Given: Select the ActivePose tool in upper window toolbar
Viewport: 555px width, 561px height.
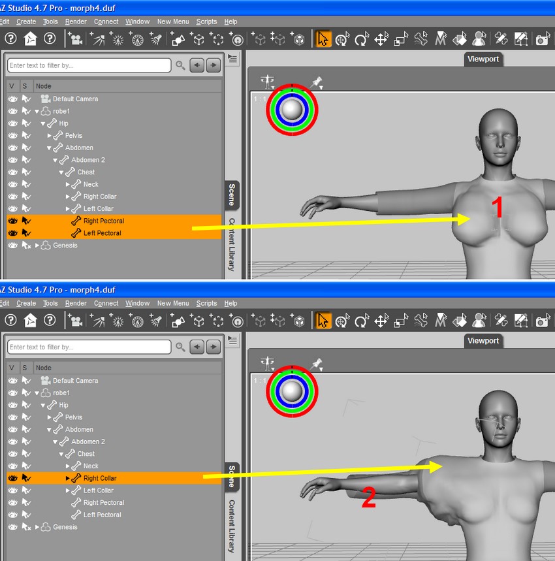Looking at the screenshot, I should pyautogui.click(x=420, y=39).
